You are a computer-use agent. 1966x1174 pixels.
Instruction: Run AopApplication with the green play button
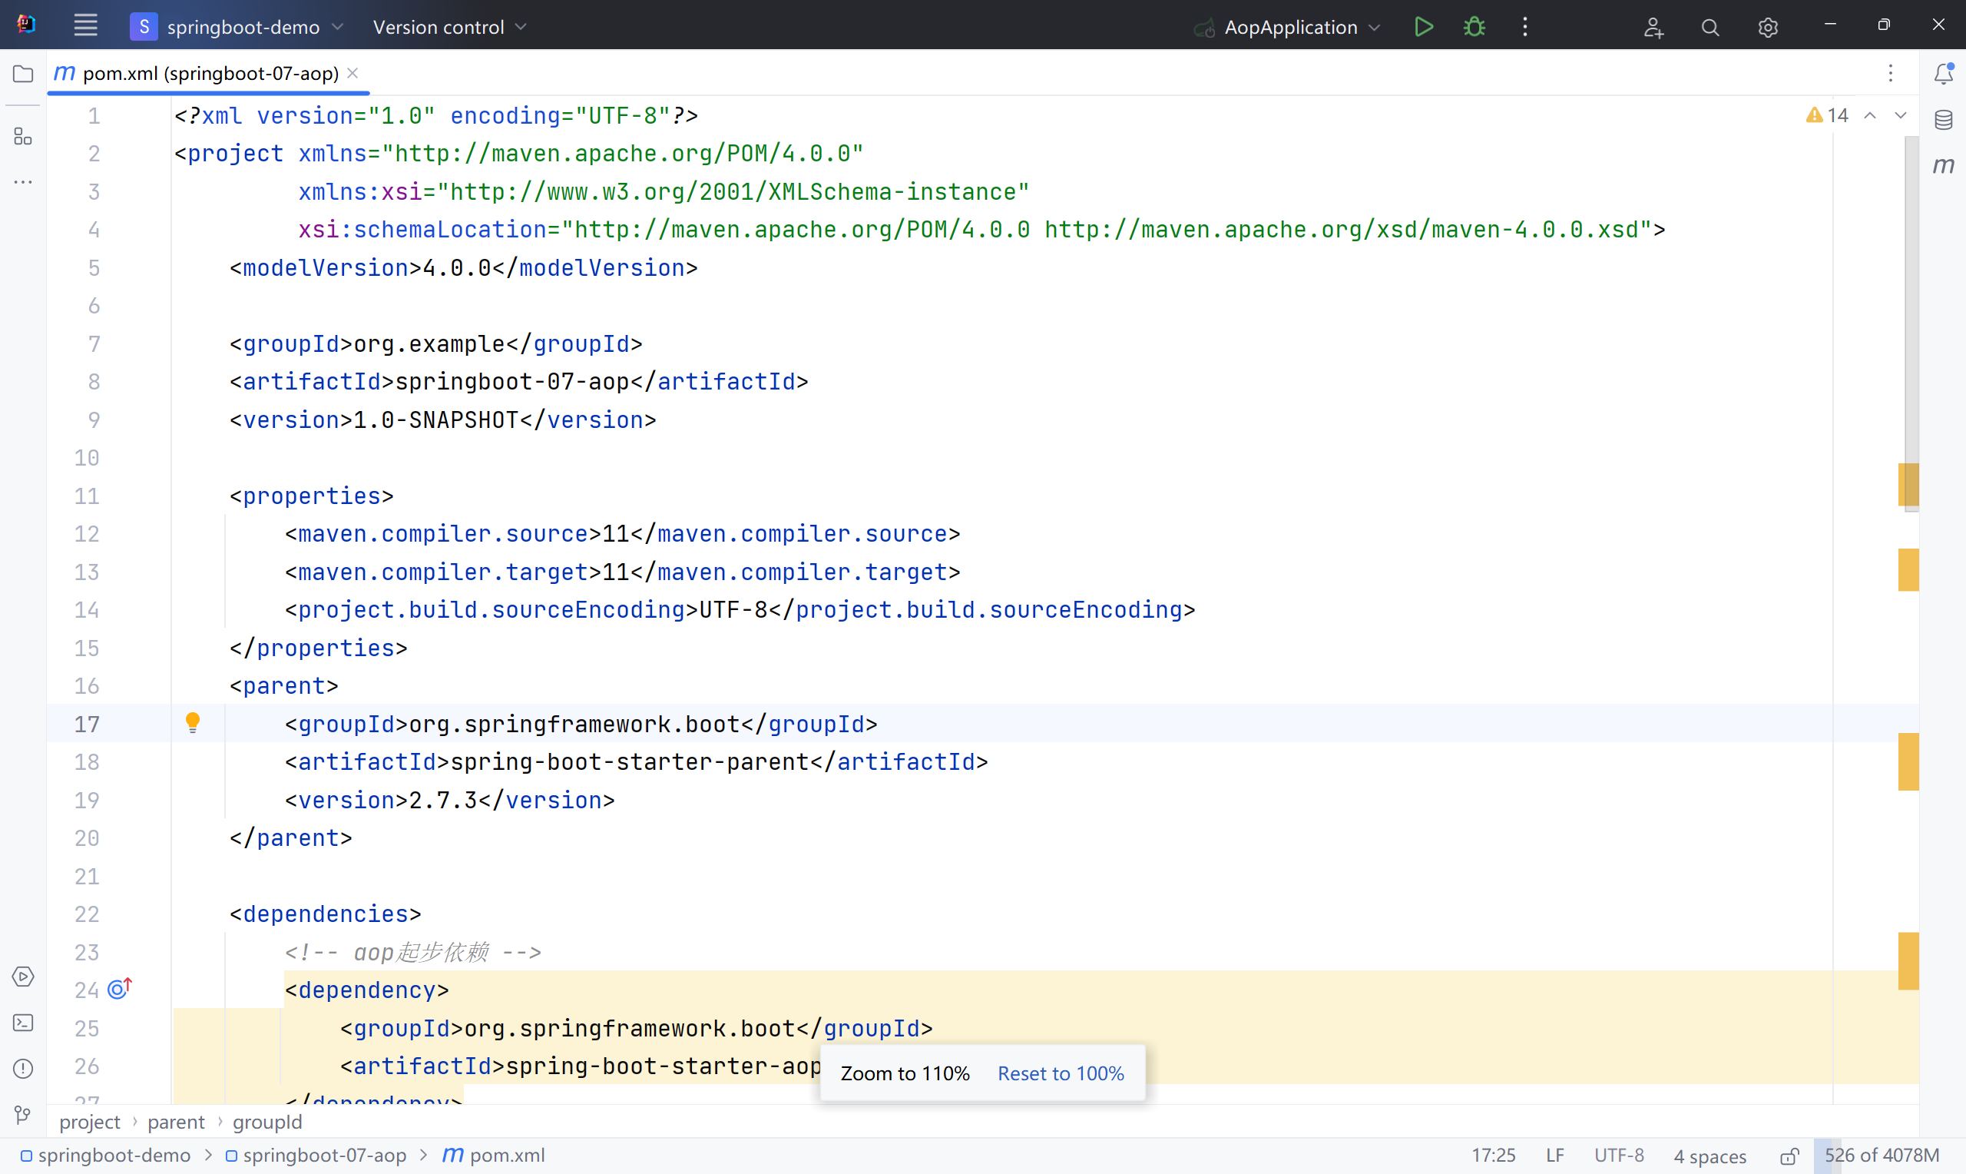click(x=1424, y=27)
